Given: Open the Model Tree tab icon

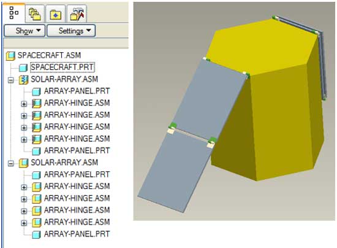Looking at the screenshot, I should (13, 13).
